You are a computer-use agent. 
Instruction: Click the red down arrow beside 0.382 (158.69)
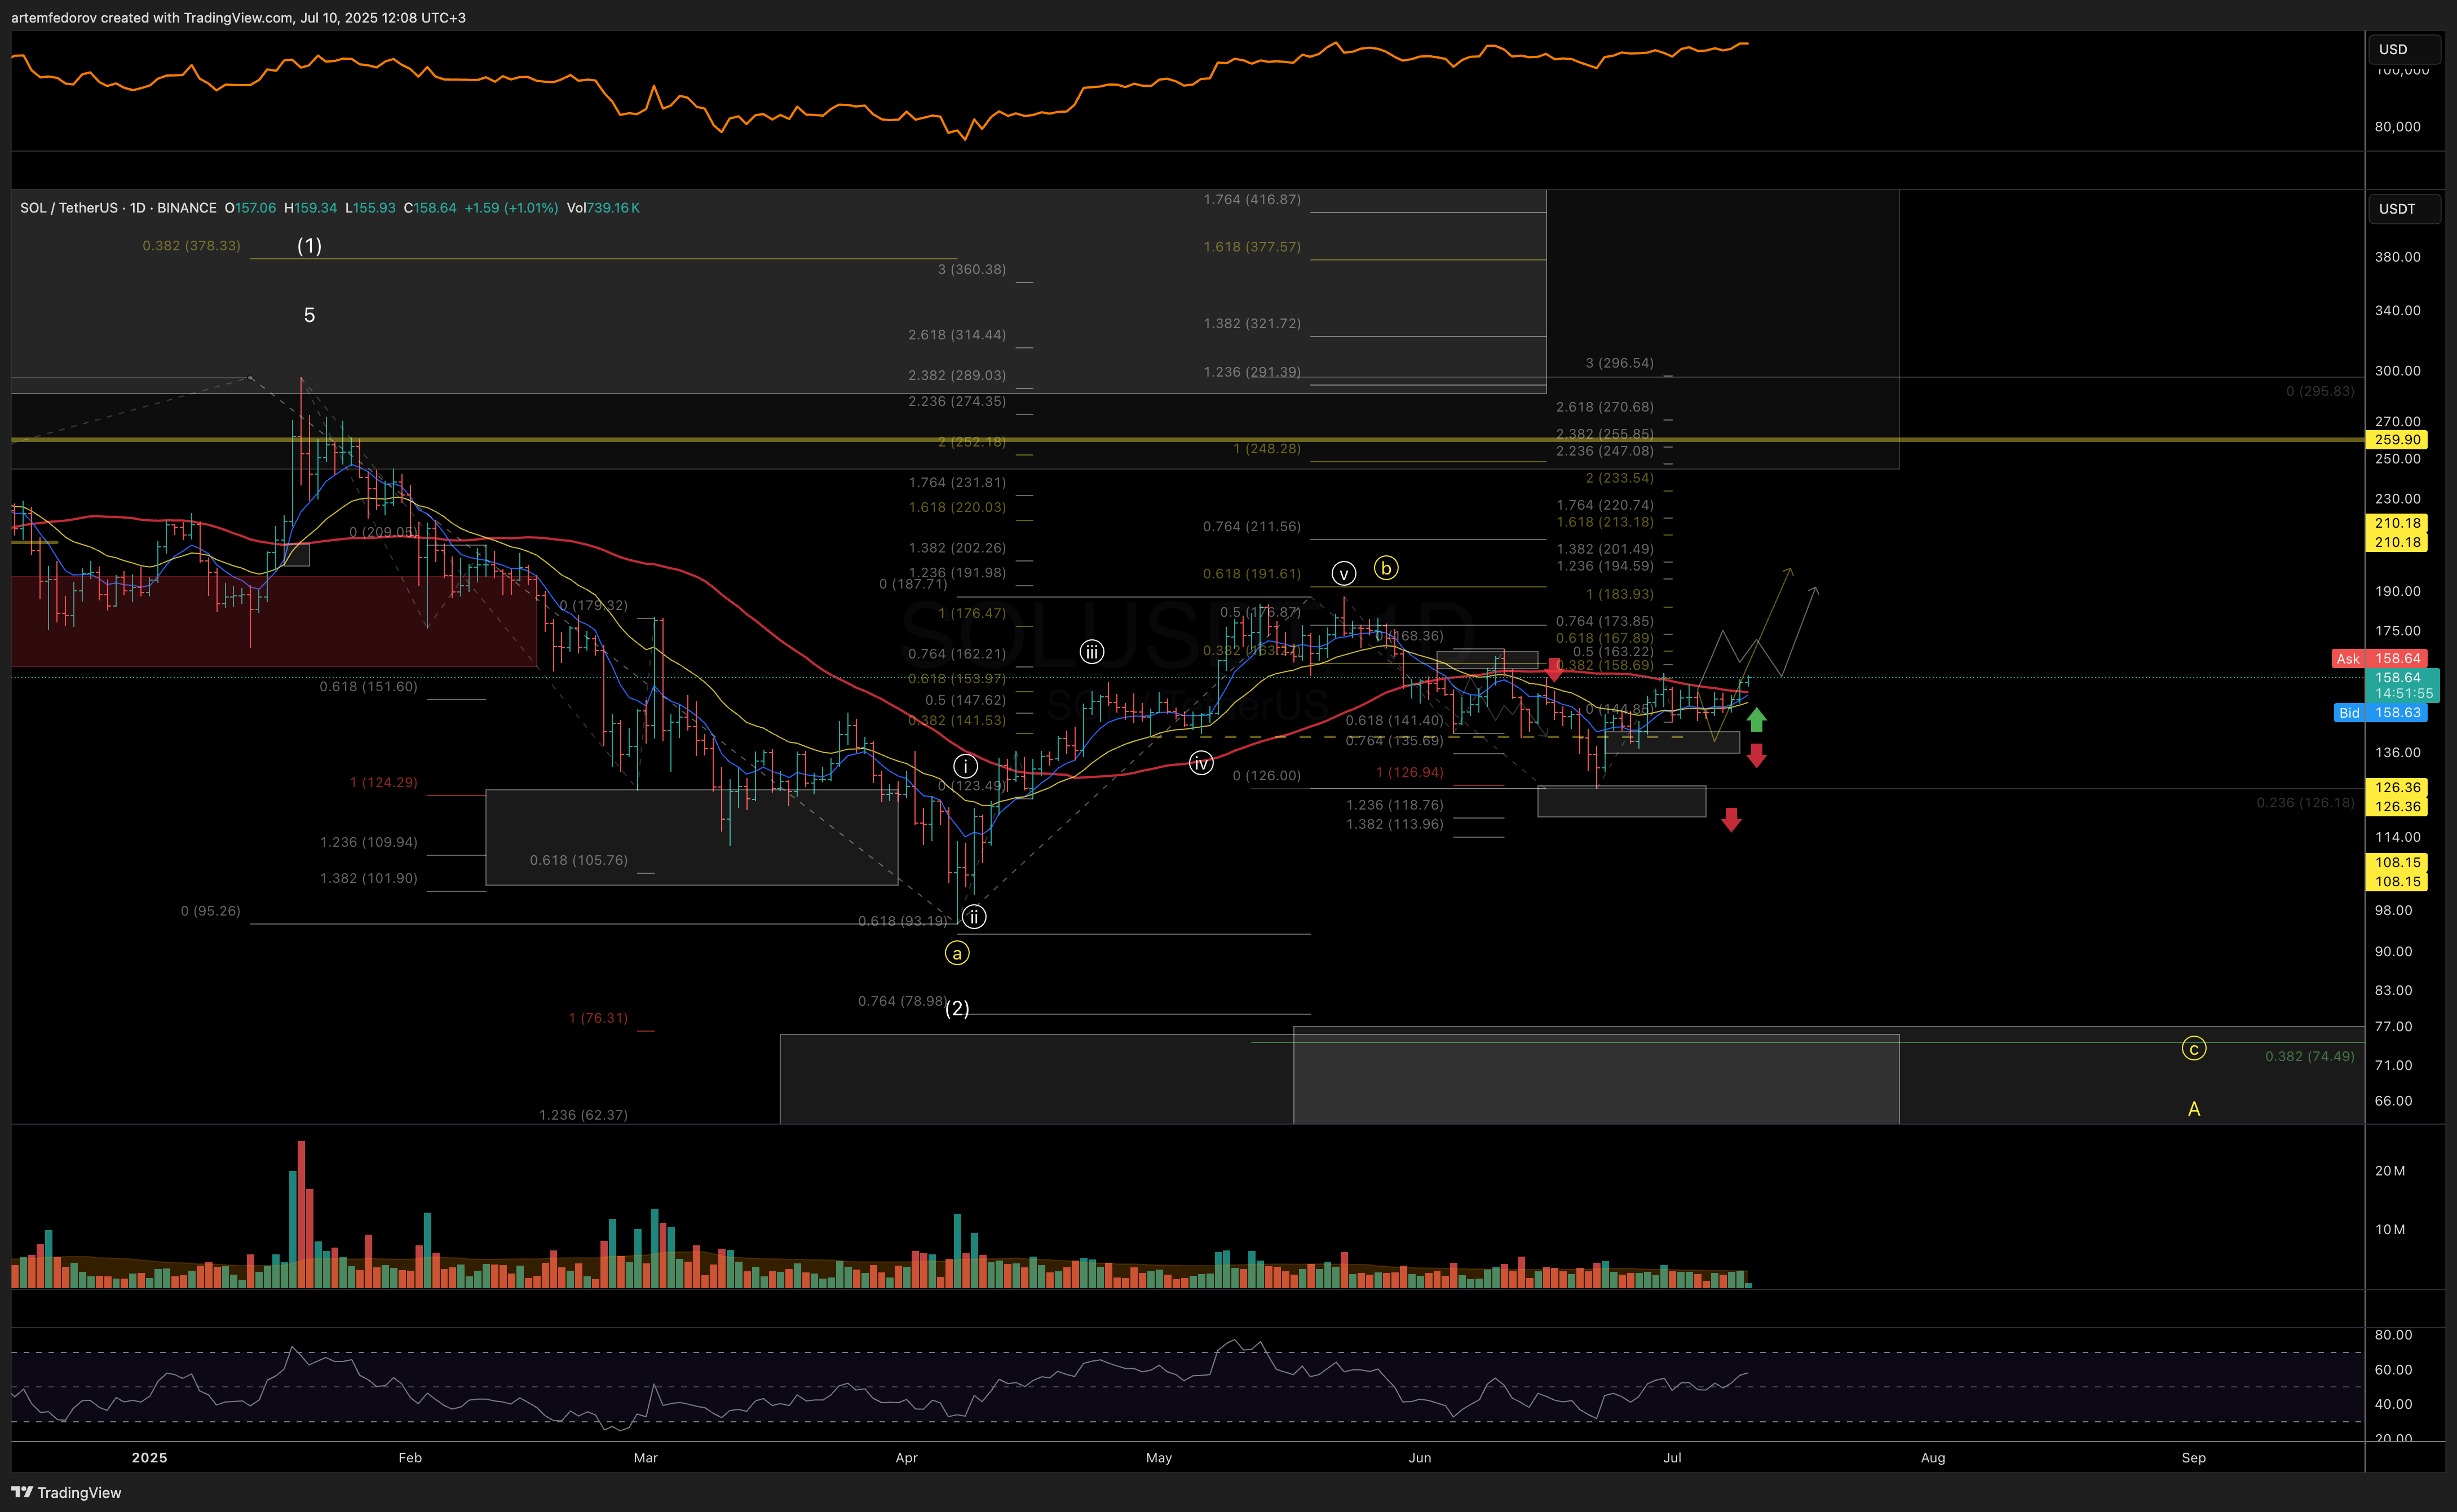click(x=1553, y=670)
